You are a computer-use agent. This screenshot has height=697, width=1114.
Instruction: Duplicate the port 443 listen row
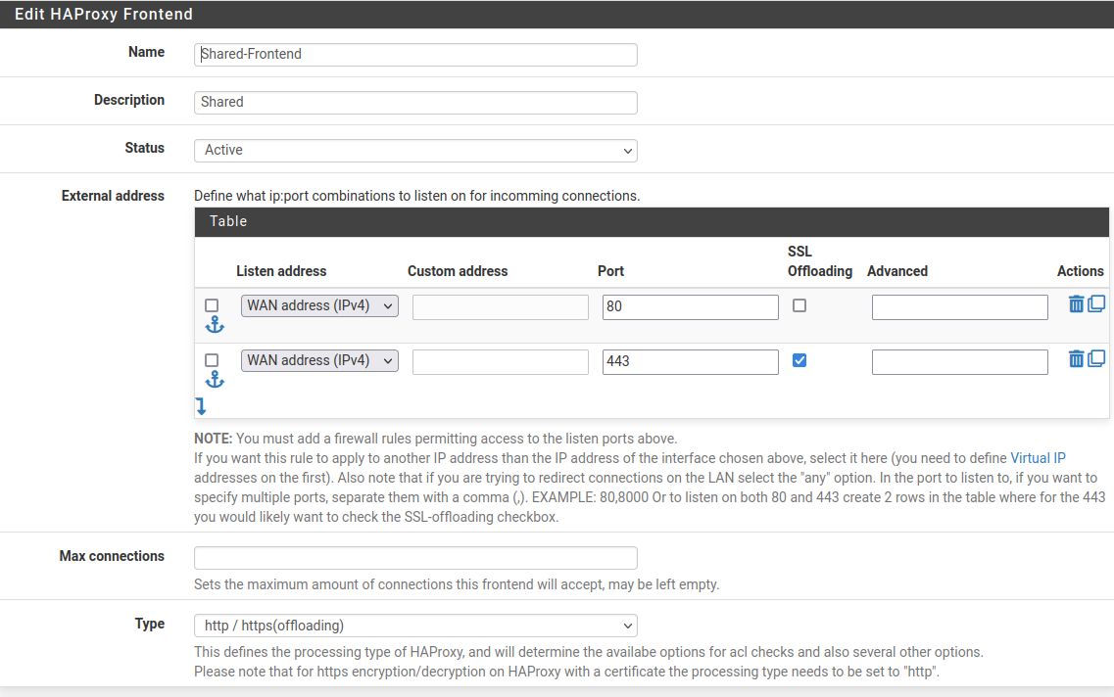click(1096, 359)
